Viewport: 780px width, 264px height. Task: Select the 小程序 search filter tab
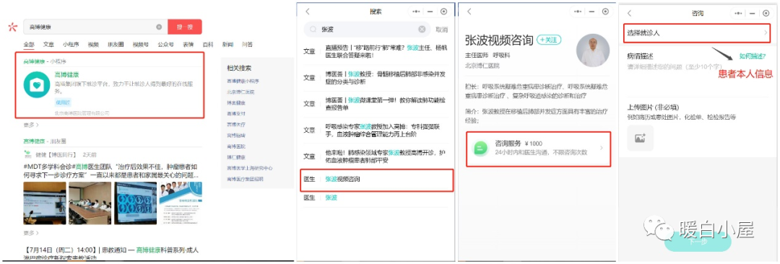(71, 44)
